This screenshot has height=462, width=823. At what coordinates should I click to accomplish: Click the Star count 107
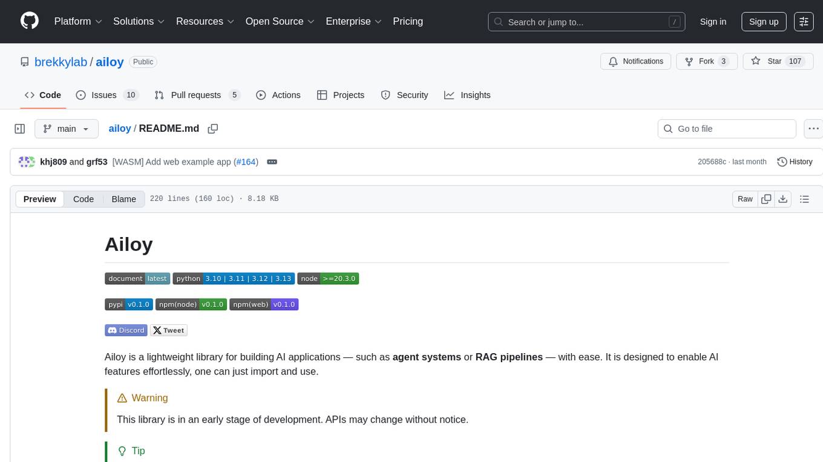pyautogui.click(x=795, y=61)
